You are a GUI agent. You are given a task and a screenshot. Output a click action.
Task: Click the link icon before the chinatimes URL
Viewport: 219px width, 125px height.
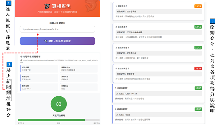[21, 60]
